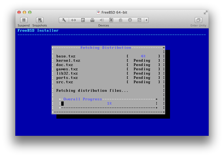Click the games.txz row
The width and height of the screenshot is (224, 157).
click(108, 69)
